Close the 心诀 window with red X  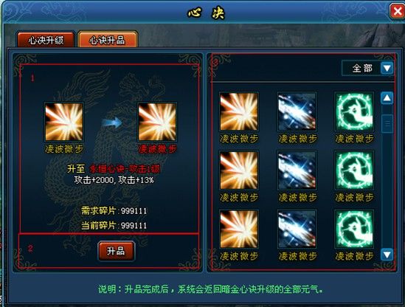tap(397, 11)
